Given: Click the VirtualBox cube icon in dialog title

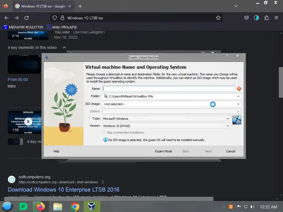Looking at the screenshot, I should tap(46, 57).
